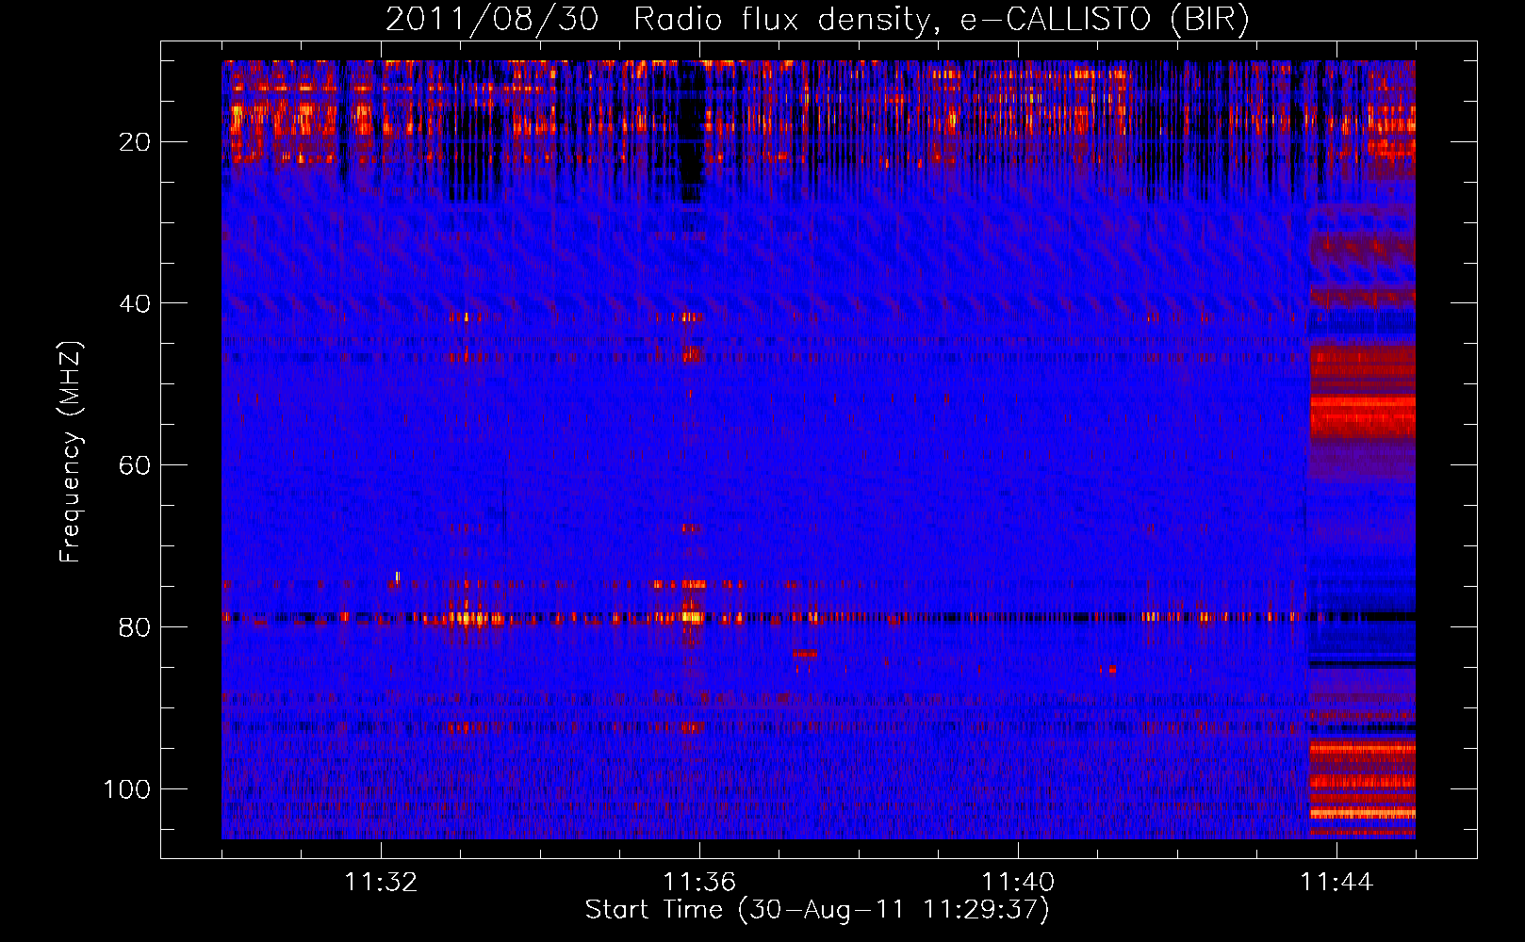
Task: Click the '80' frequency tick label
Action: coord(136,627)
